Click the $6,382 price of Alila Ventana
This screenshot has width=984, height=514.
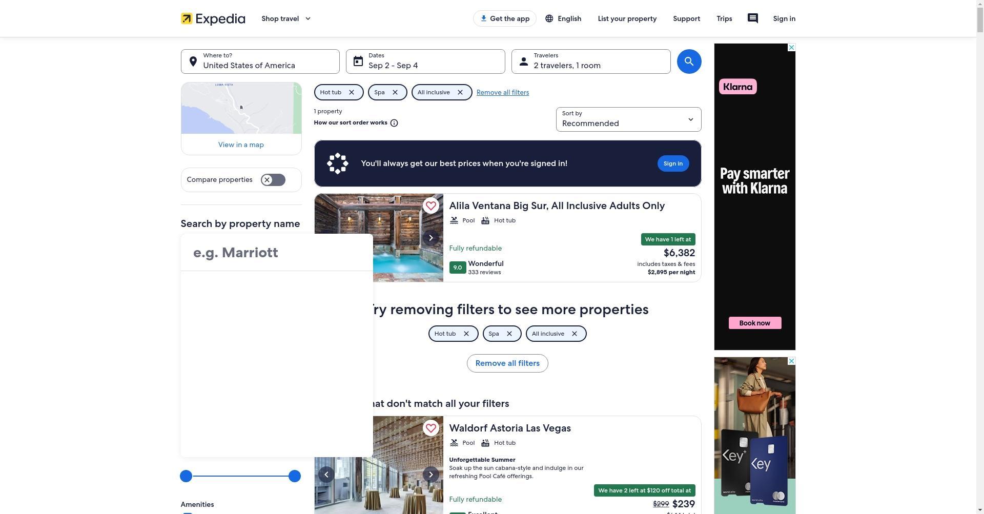pos(679,253)
